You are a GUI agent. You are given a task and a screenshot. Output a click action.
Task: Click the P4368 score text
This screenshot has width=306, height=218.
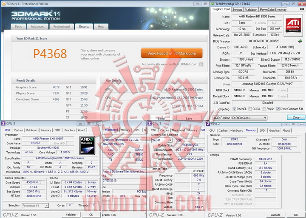click(50, 54)
